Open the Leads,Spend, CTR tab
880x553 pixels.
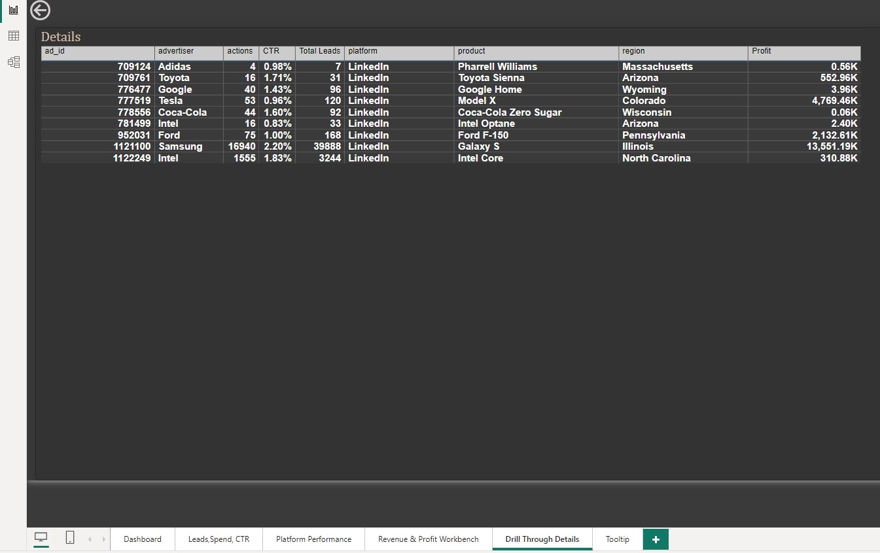[x=219, y=539]
